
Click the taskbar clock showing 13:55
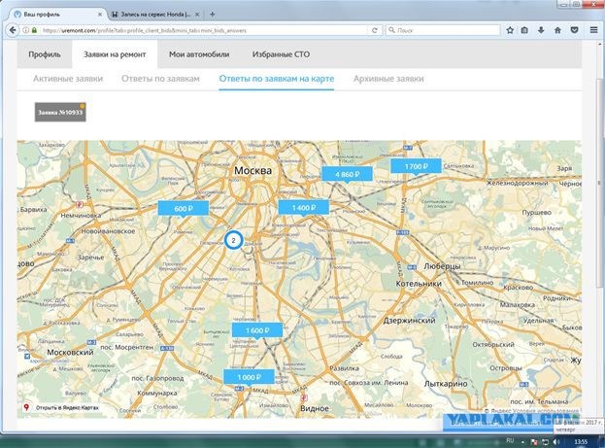[581, 441]
